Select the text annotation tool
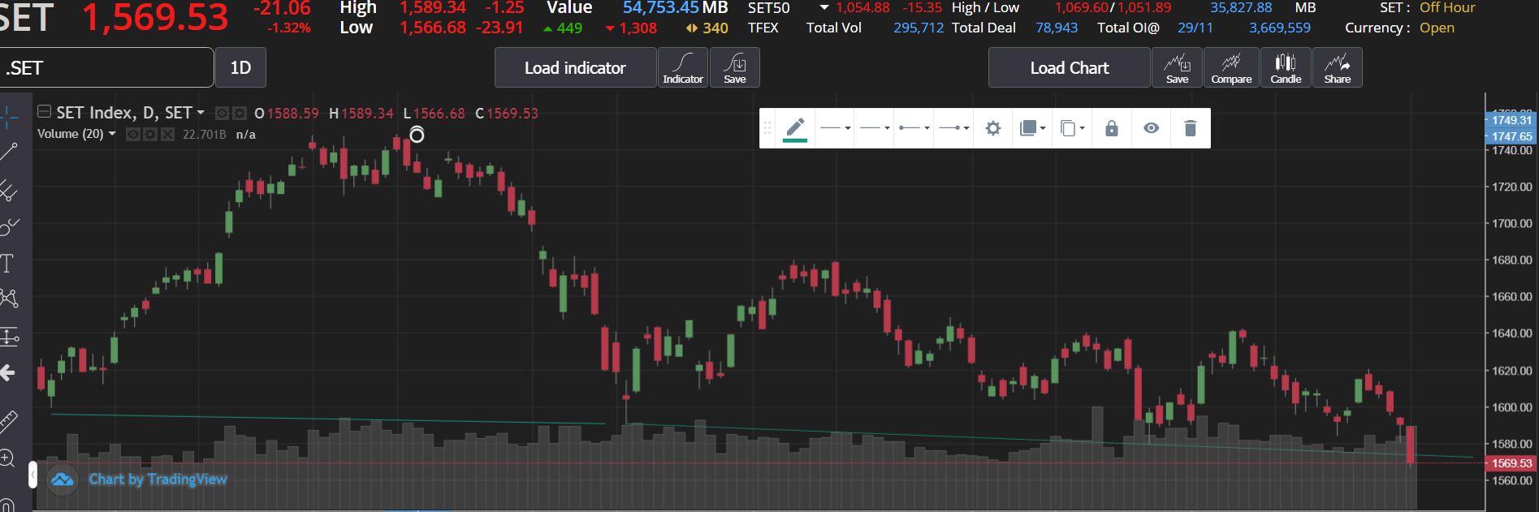1539x512 pixels. click(x=7, y=263)
